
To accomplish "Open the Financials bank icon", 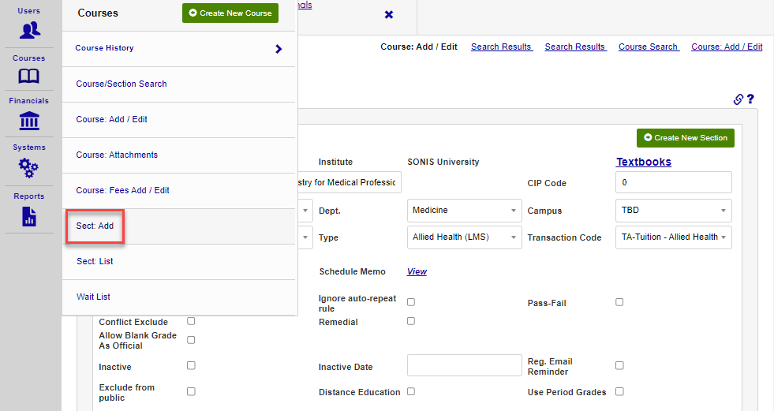I will [29, 121].
